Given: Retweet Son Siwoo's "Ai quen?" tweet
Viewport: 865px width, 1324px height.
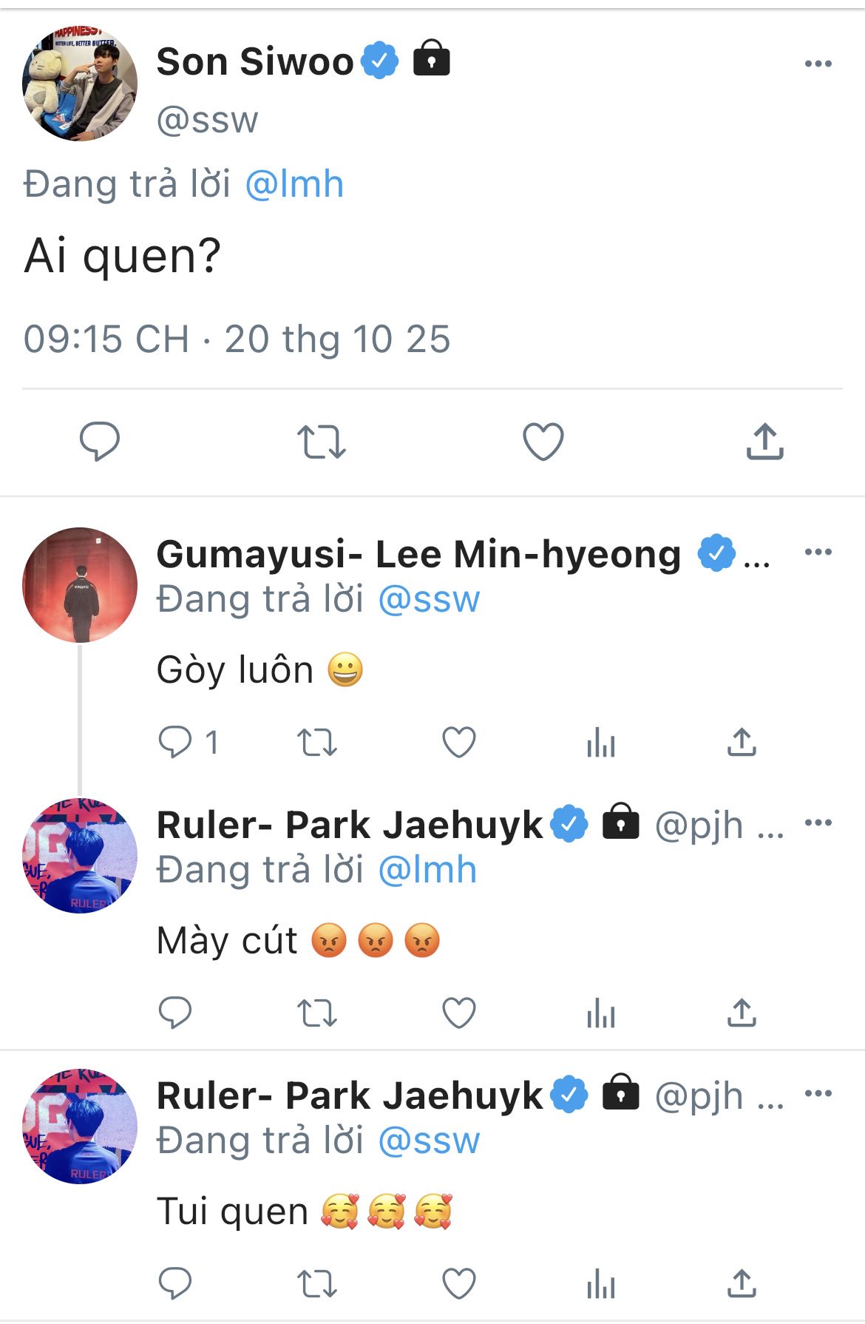Looking at the screenshot, I should coord(321,442).
